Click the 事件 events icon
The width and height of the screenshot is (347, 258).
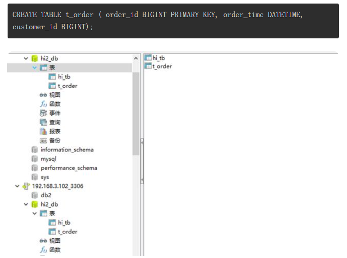43,113
